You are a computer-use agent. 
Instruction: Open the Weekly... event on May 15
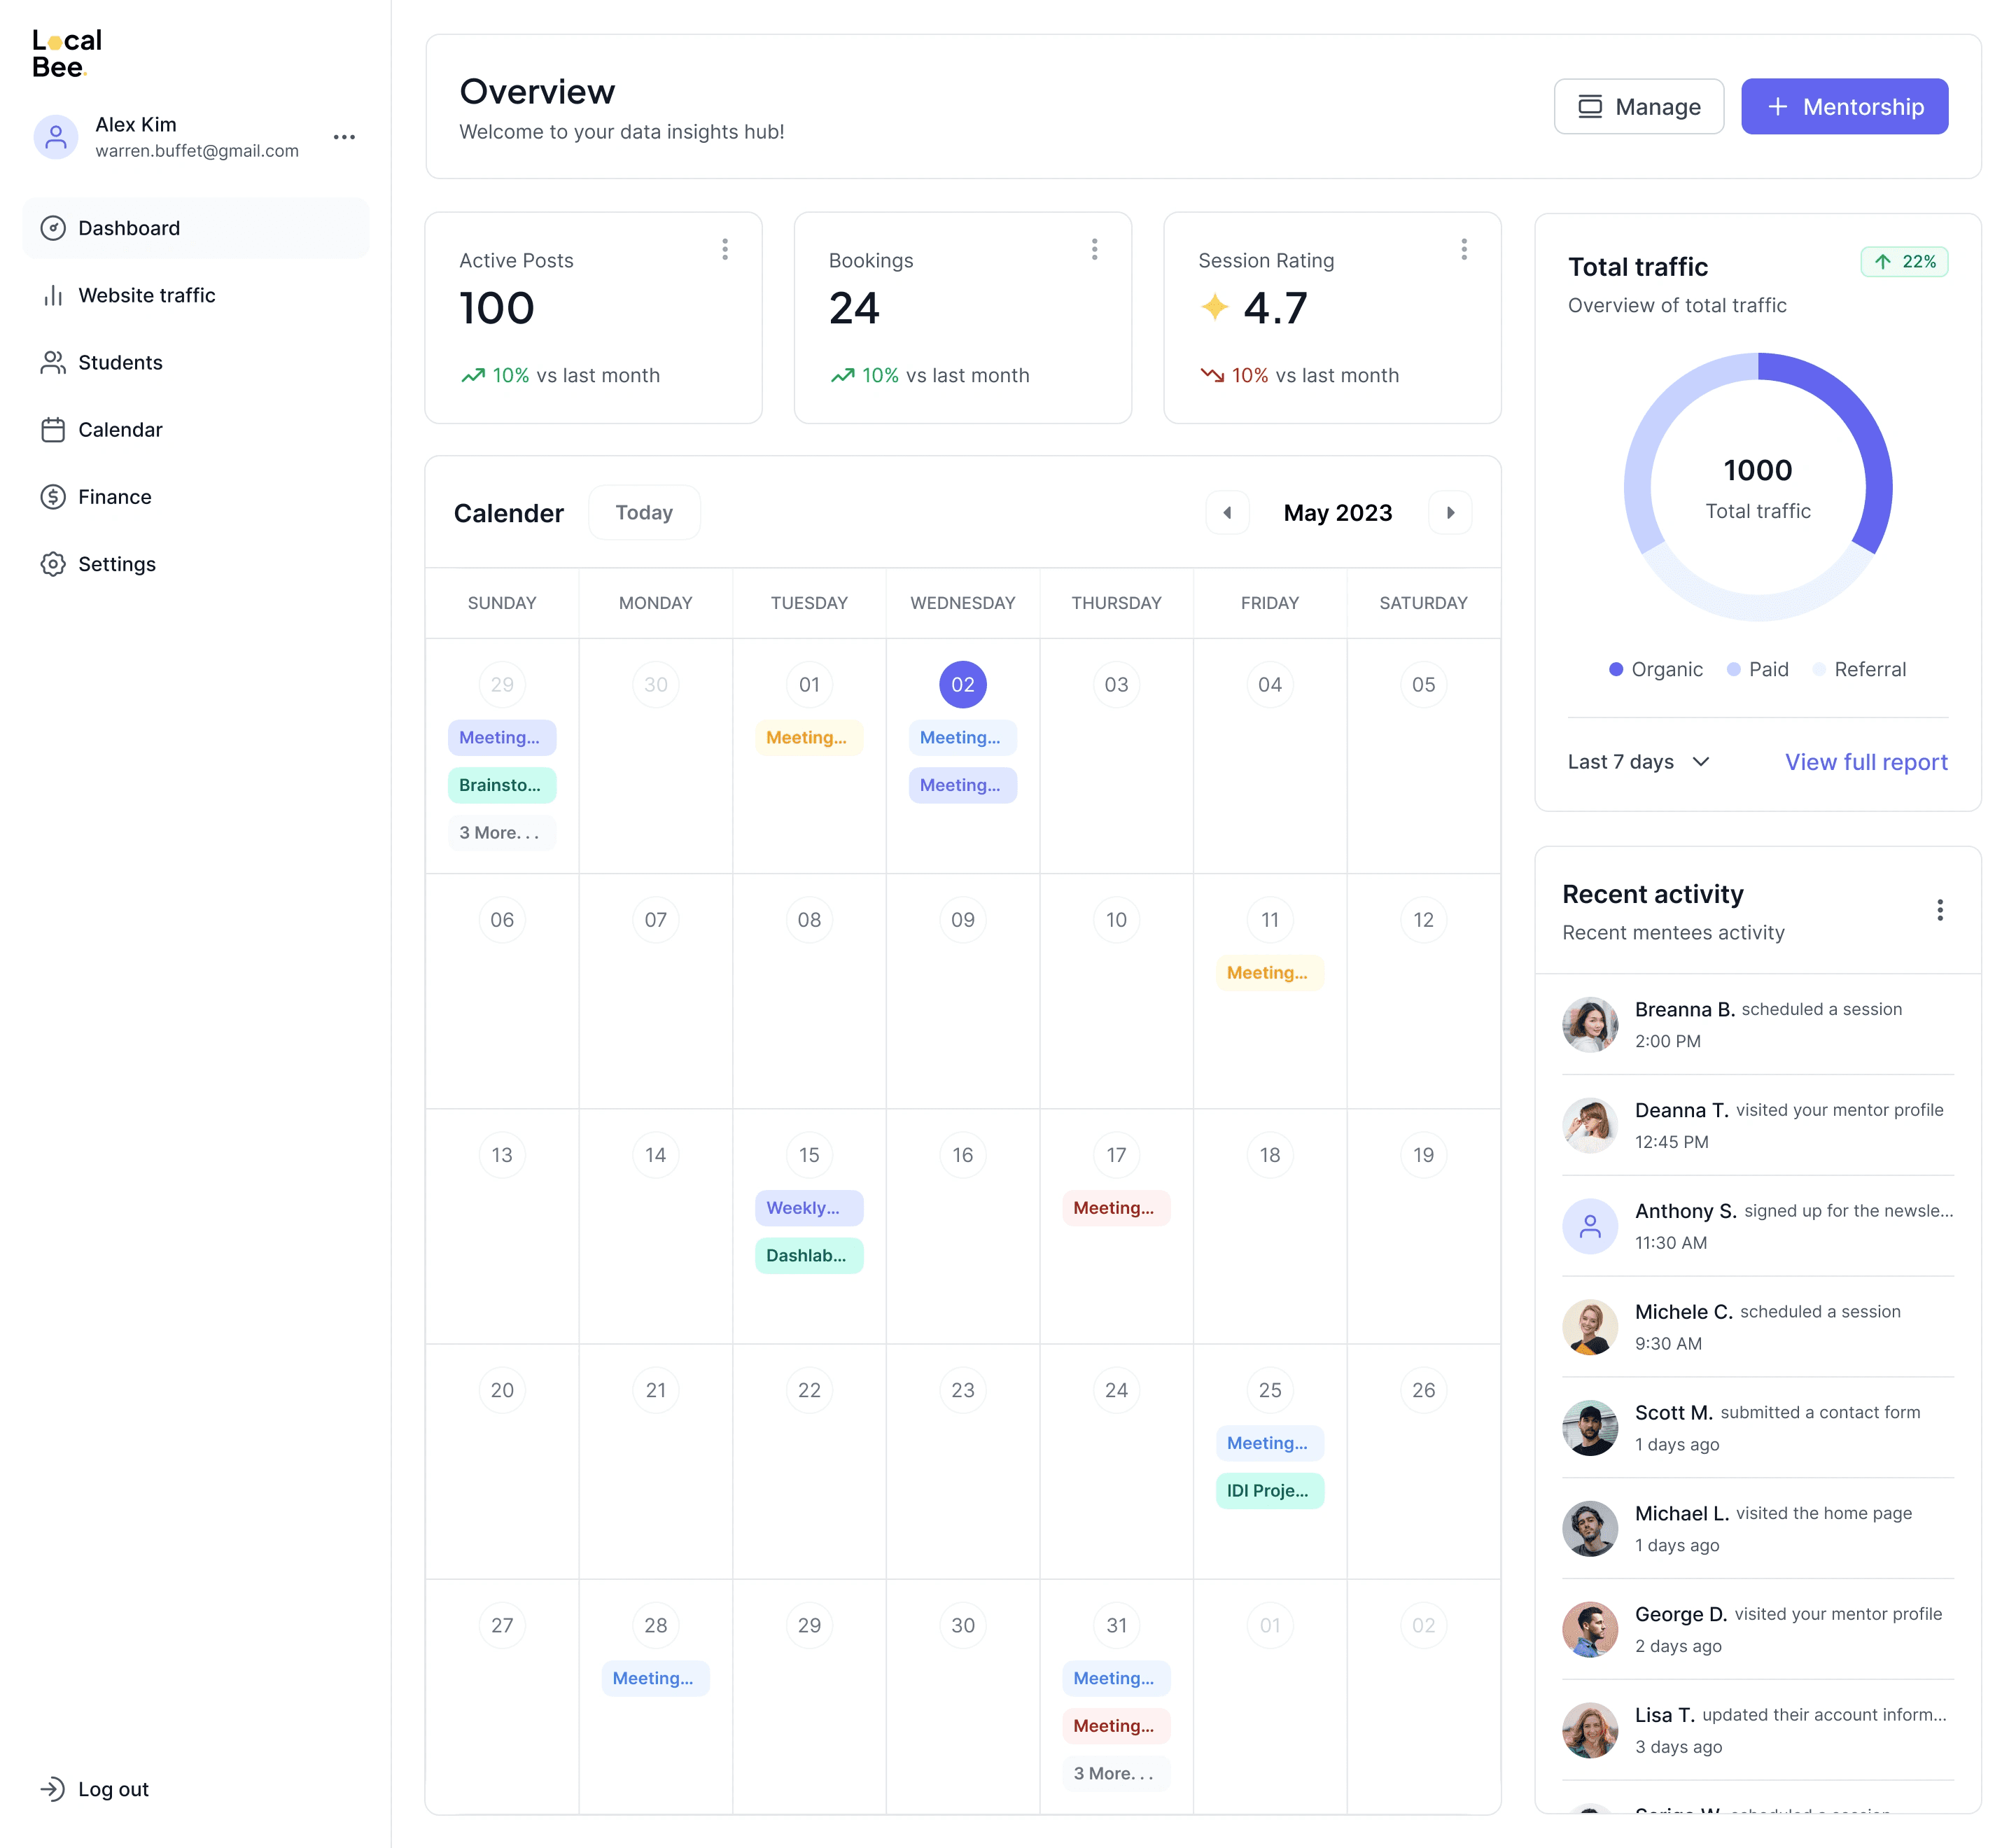(808, 1208)
